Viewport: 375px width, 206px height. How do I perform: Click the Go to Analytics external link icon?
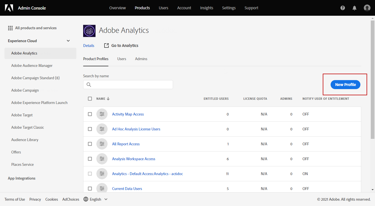pos(106,46)
